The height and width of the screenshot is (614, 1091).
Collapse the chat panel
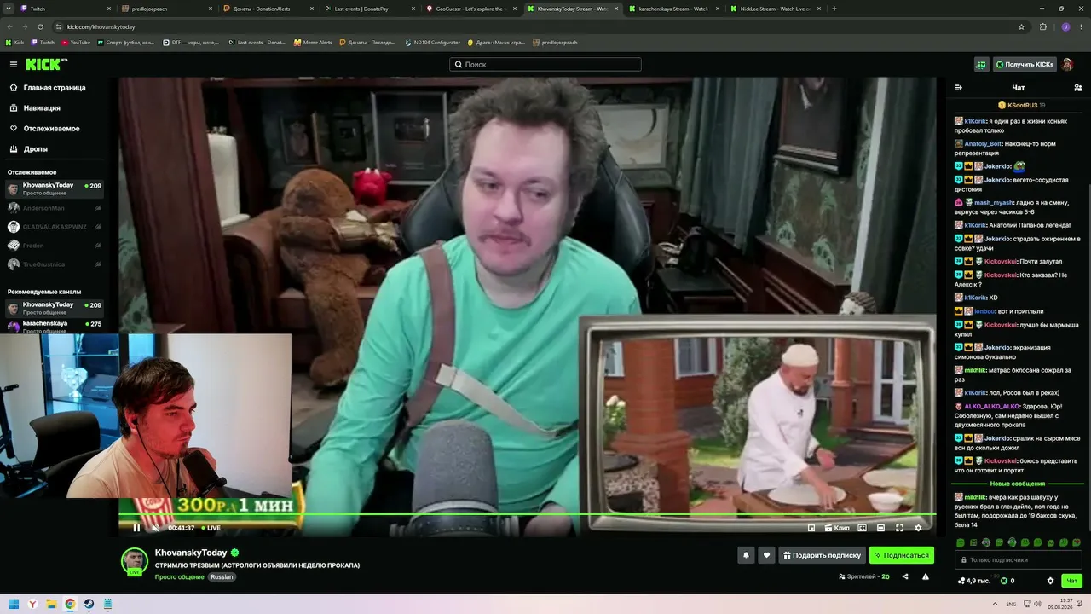pos(958,88)
